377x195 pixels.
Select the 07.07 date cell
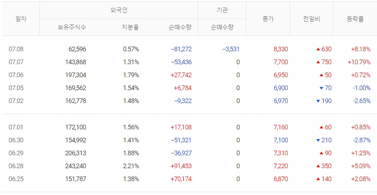pos(16,62)
